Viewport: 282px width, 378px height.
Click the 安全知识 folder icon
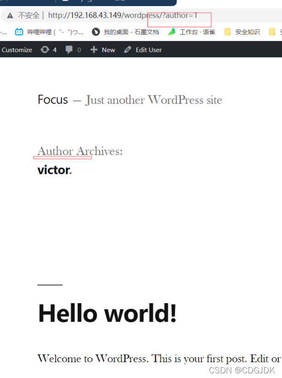tap(227, 32)
